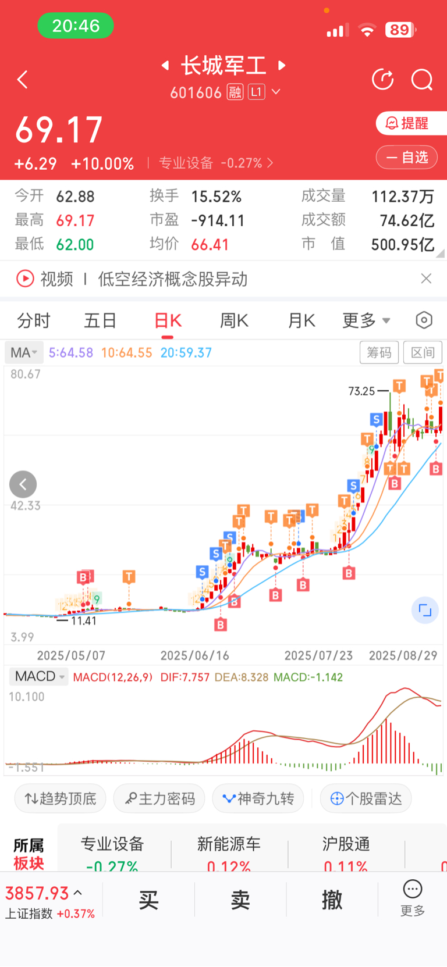Tap the 均价 66.41 value
Viewport: 447px width, 967px height.
210,245
